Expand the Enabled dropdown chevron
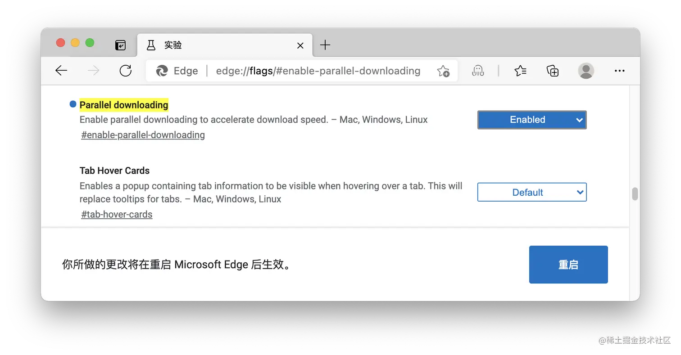Viewport: 681px width, 355px height. [580, 120]
